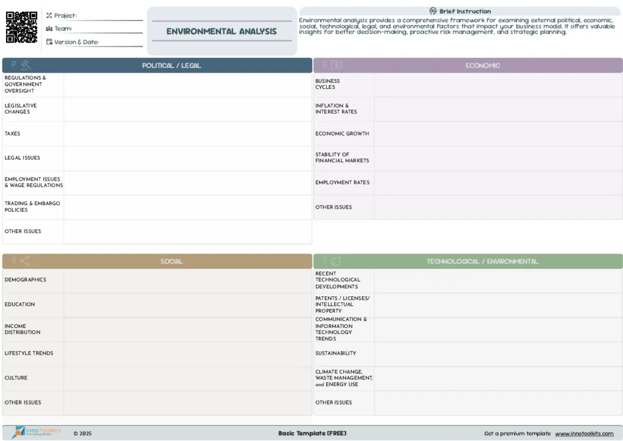Click the gavel icon in Political header
This screenshot has height=441, width=623.
26,65
